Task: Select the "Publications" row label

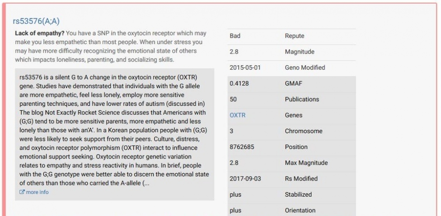Action: point(302,99)
